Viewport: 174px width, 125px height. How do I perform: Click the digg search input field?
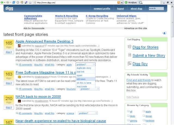click(157, 8)
